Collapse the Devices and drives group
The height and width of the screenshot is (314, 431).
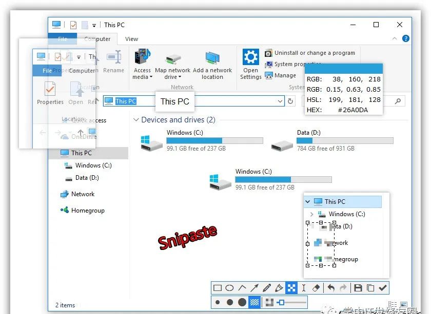click(x=136, y=120)
